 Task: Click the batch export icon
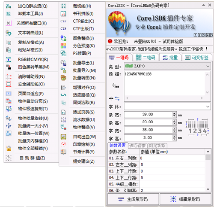coord(63,63)
